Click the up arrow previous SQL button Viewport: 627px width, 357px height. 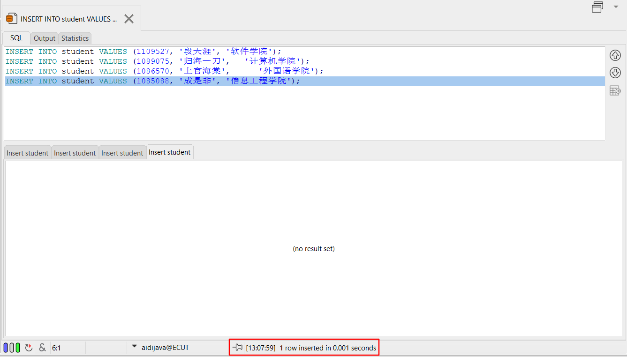(615, 55)
